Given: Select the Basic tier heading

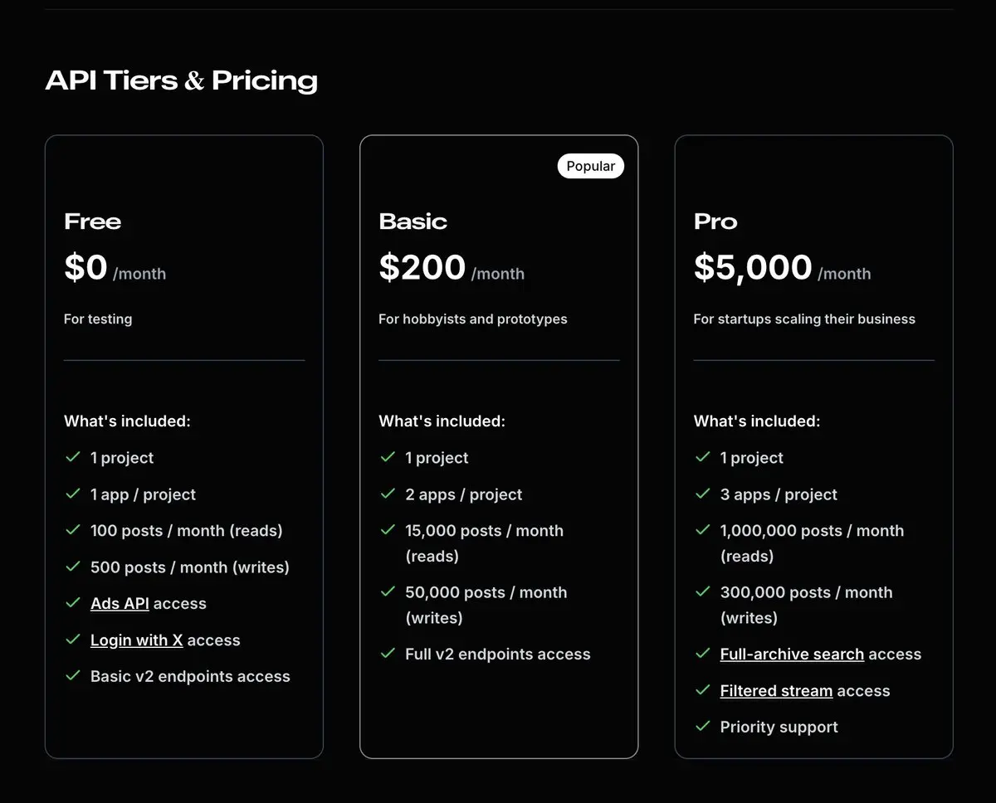Looking at the screenshot, I should (413, 221).
